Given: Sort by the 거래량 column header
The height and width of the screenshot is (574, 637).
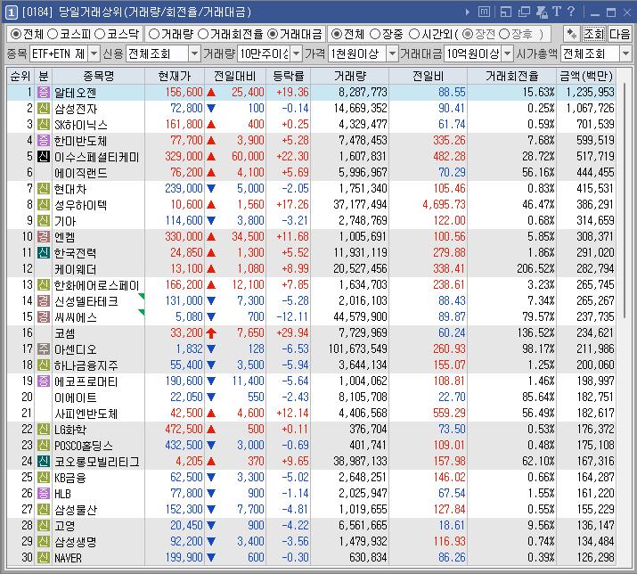Looking at the screenshot, I should (350, 76).
